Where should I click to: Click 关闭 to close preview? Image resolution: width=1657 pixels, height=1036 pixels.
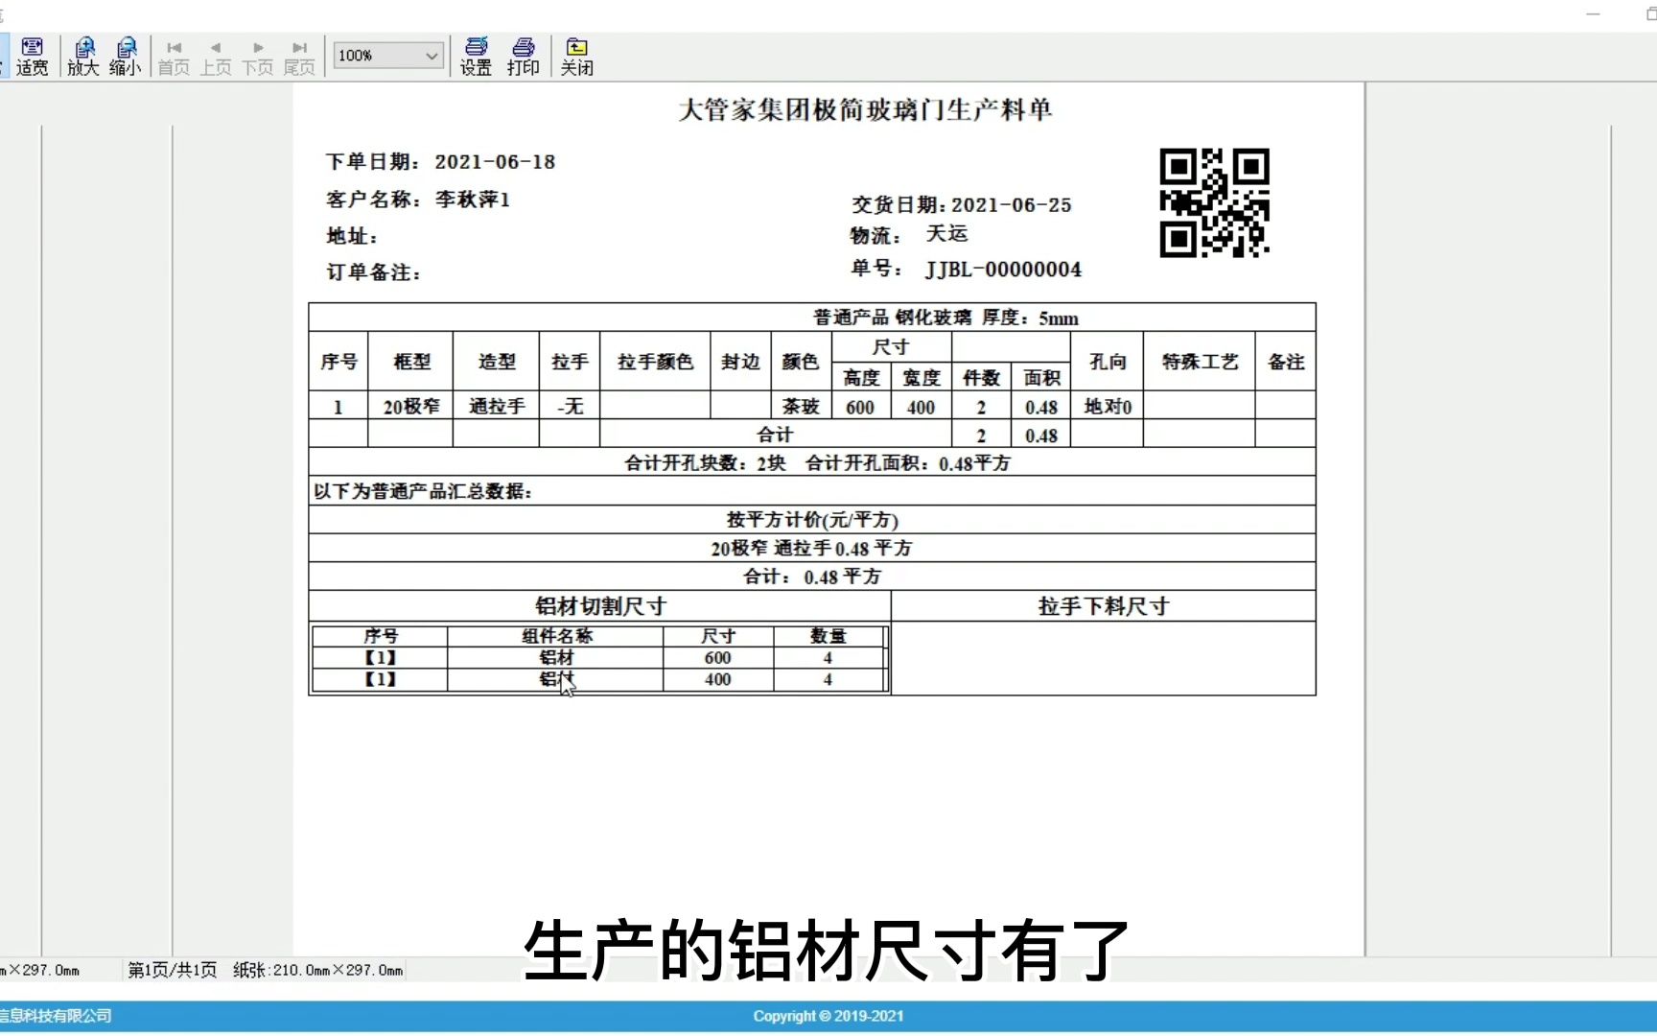coord(577,57)
